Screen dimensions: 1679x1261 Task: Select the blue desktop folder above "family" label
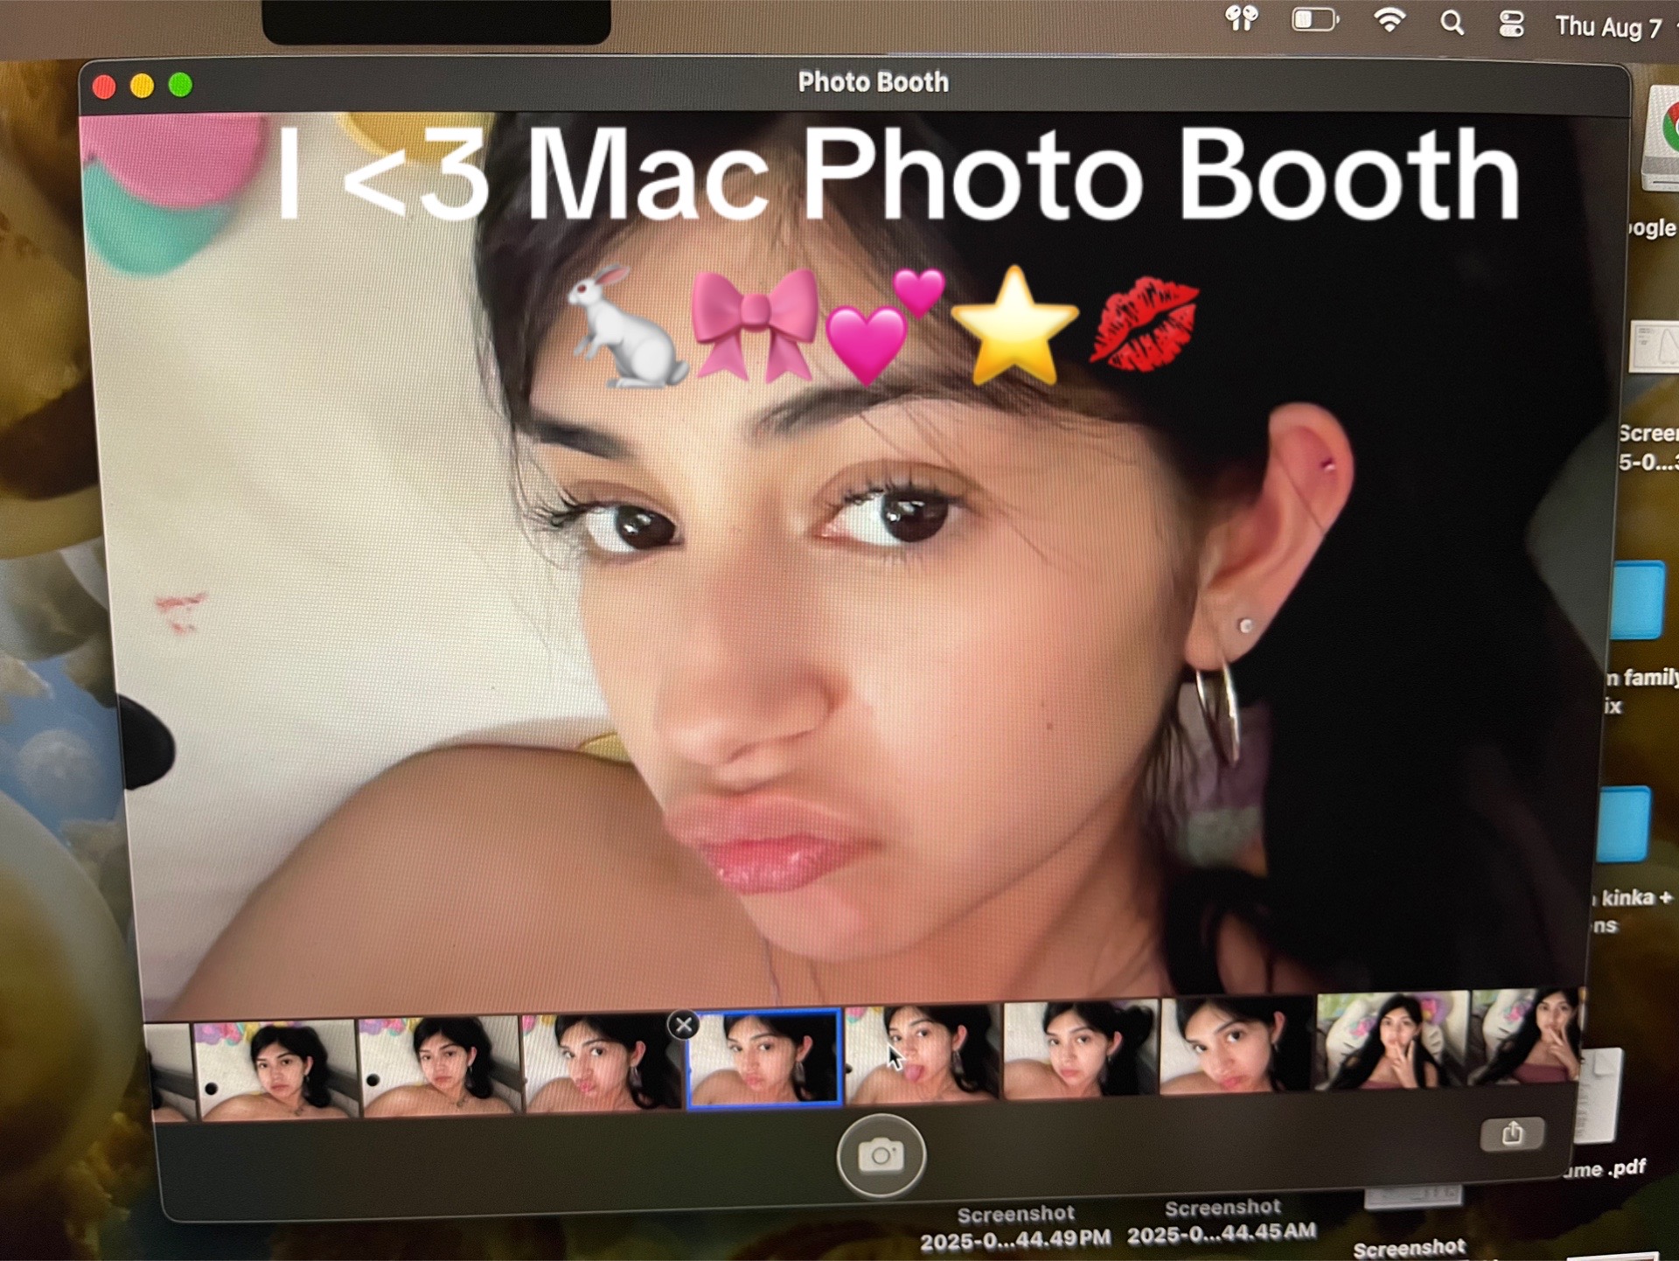(x=1637, y=601)
